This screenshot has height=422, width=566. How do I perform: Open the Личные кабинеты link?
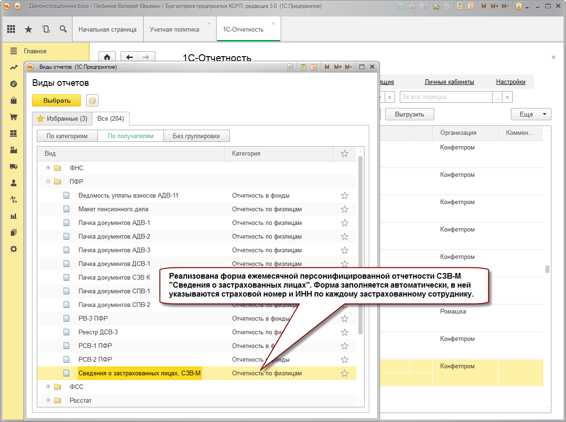pyautogui.click(x=449, y=82)
